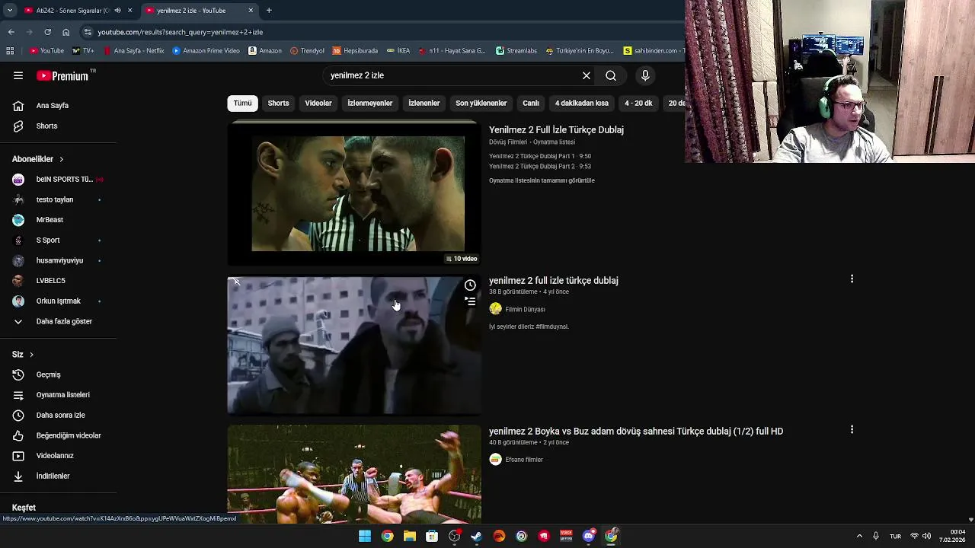Start voice search with the microphone
This screenshot has width=975, height=548.
pyautogui.click(x=645, y=75)
